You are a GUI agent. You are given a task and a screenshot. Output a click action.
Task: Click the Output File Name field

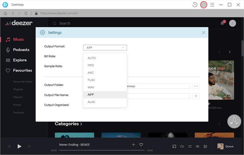(158, 96)
